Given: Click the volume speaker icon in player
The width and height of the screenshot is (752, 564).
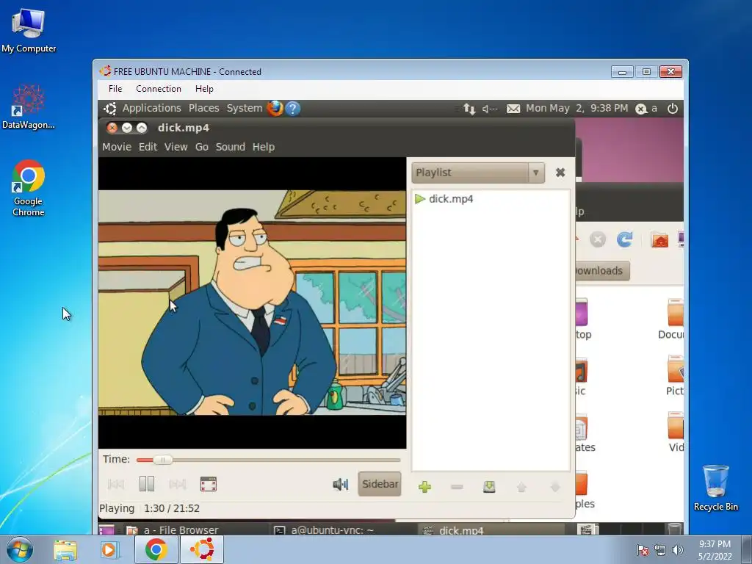Looking at the screenshot, I should click(x=340, y=485).
